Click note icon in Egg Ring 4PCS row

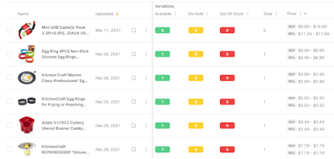pyautogui.click(x=134, y=54)
